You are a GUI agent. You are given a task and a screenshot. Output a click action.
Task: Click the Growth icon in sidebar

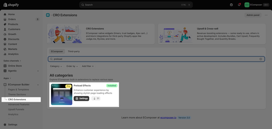5,34
